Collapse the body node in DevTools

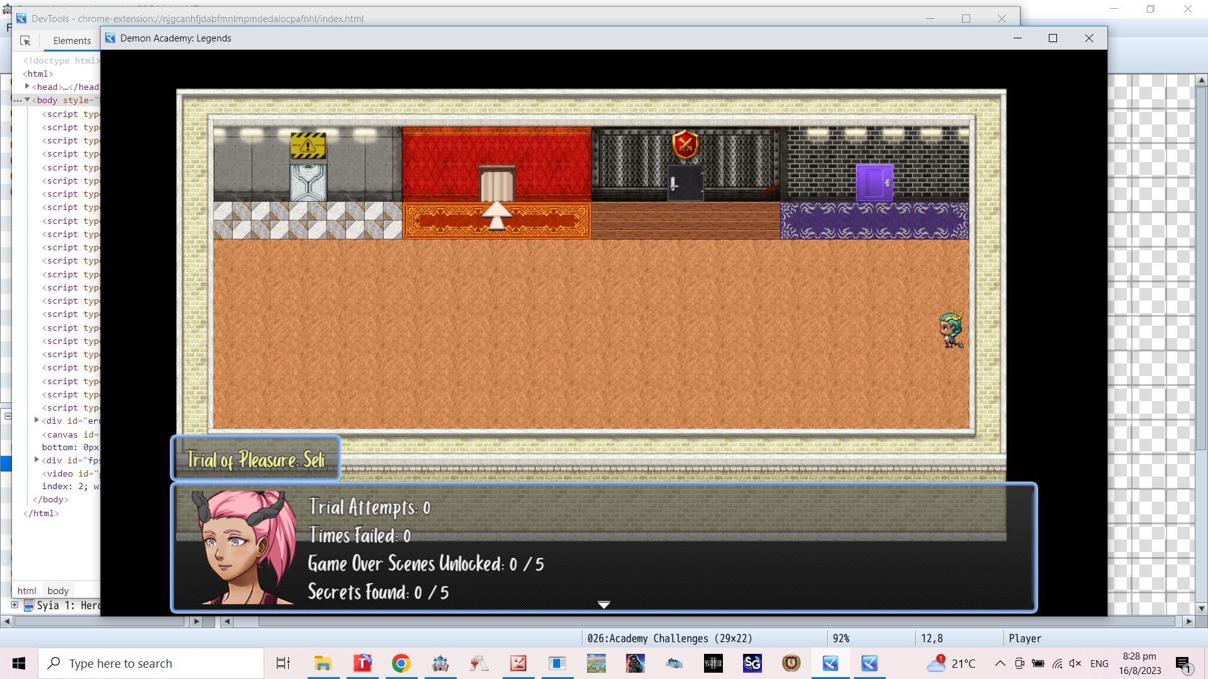27,100
